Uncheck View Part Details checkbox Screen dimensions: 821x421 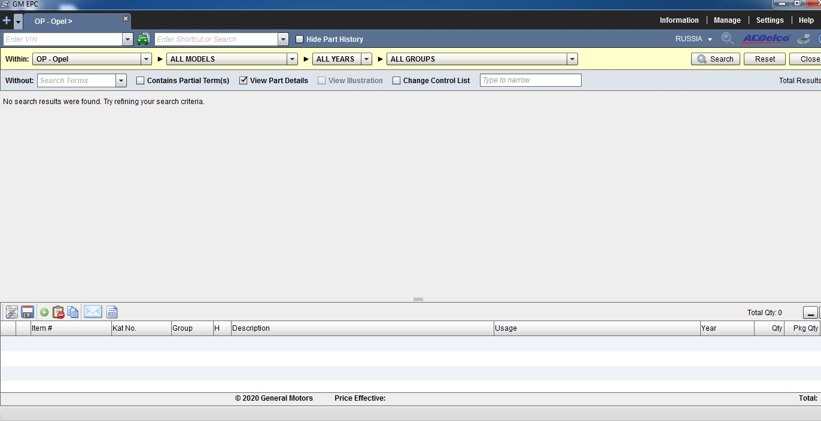tap(244, 80)
